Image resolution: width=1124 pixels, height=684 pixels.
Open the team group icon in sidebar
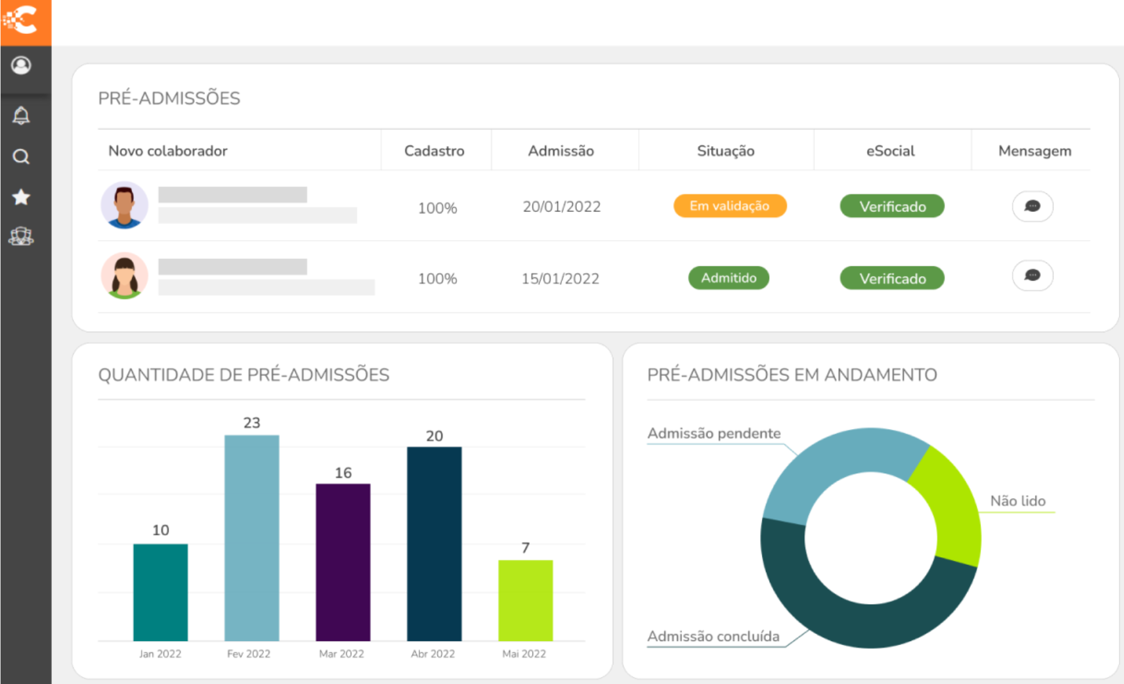(x=21, y=237)
